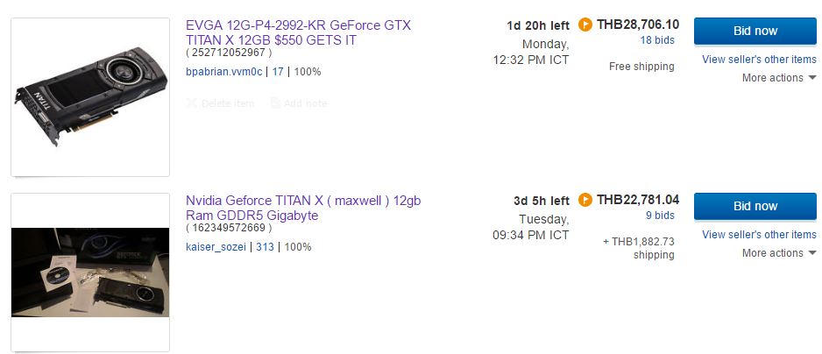
Task: Expand More actions for the Gigabyte listing
Action: tap(779, 253)
